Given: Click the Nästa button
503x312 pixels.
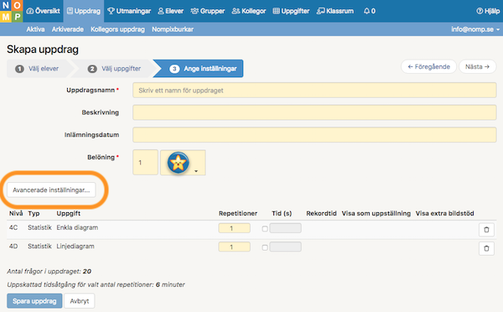Looking at the screenshot, I should [477, 67].
